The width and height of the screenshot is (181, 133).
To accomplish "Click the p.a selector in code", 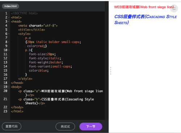I will click(28, 38).
